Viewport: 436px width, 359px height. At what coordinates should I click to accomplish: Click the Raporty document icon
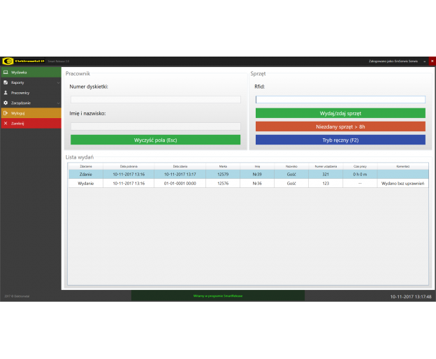(x=6, y=82)
